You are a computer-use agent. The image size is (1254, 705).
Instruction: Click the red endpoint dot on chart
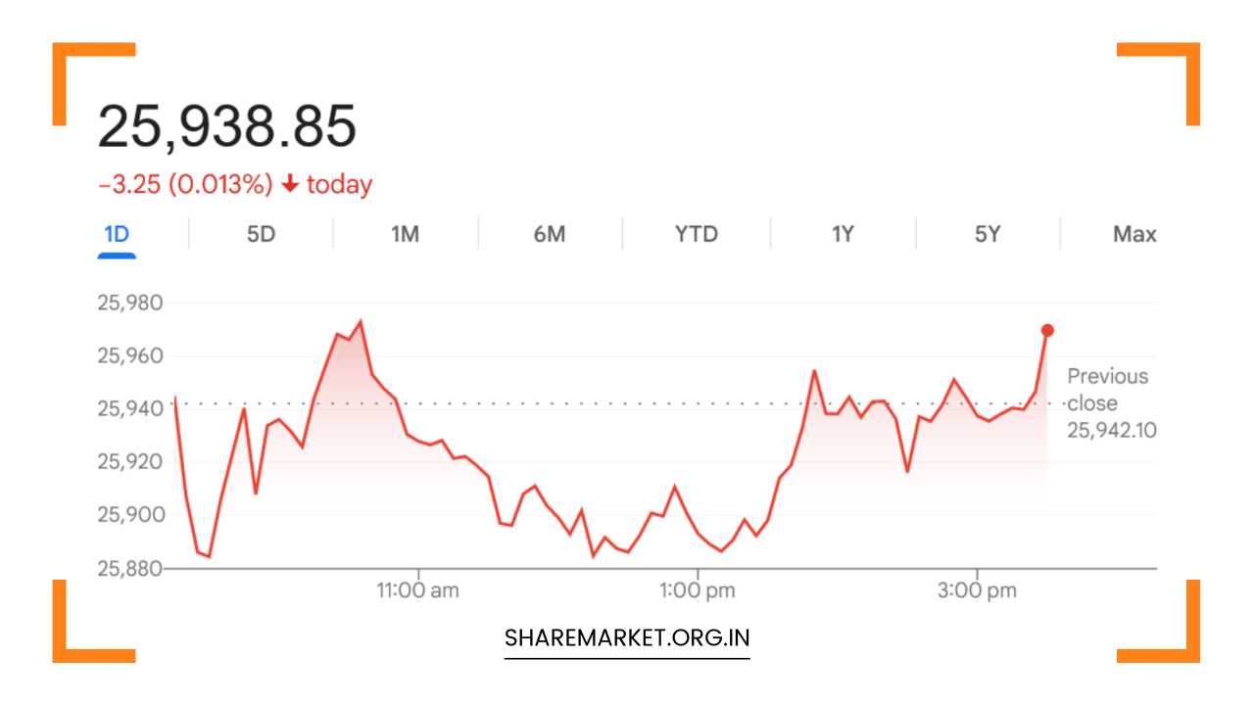coord(1047,330)
